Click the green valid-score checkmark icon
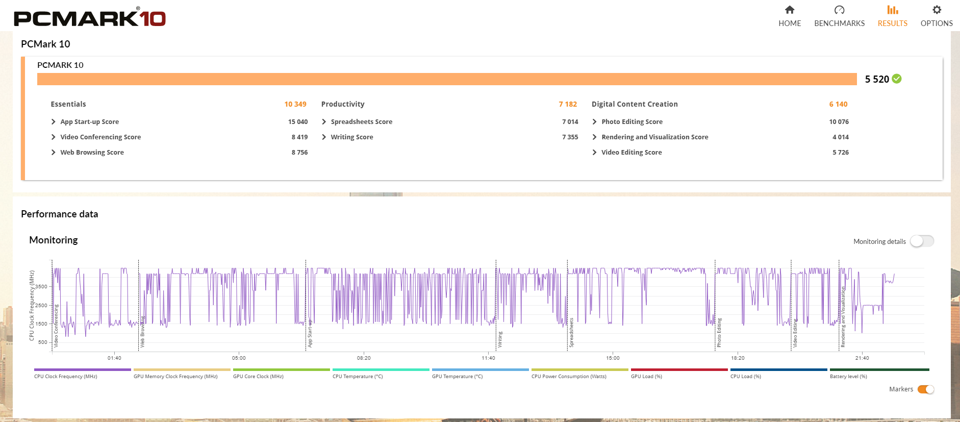Viewport: 960px width, 422px height. (897, 79)
